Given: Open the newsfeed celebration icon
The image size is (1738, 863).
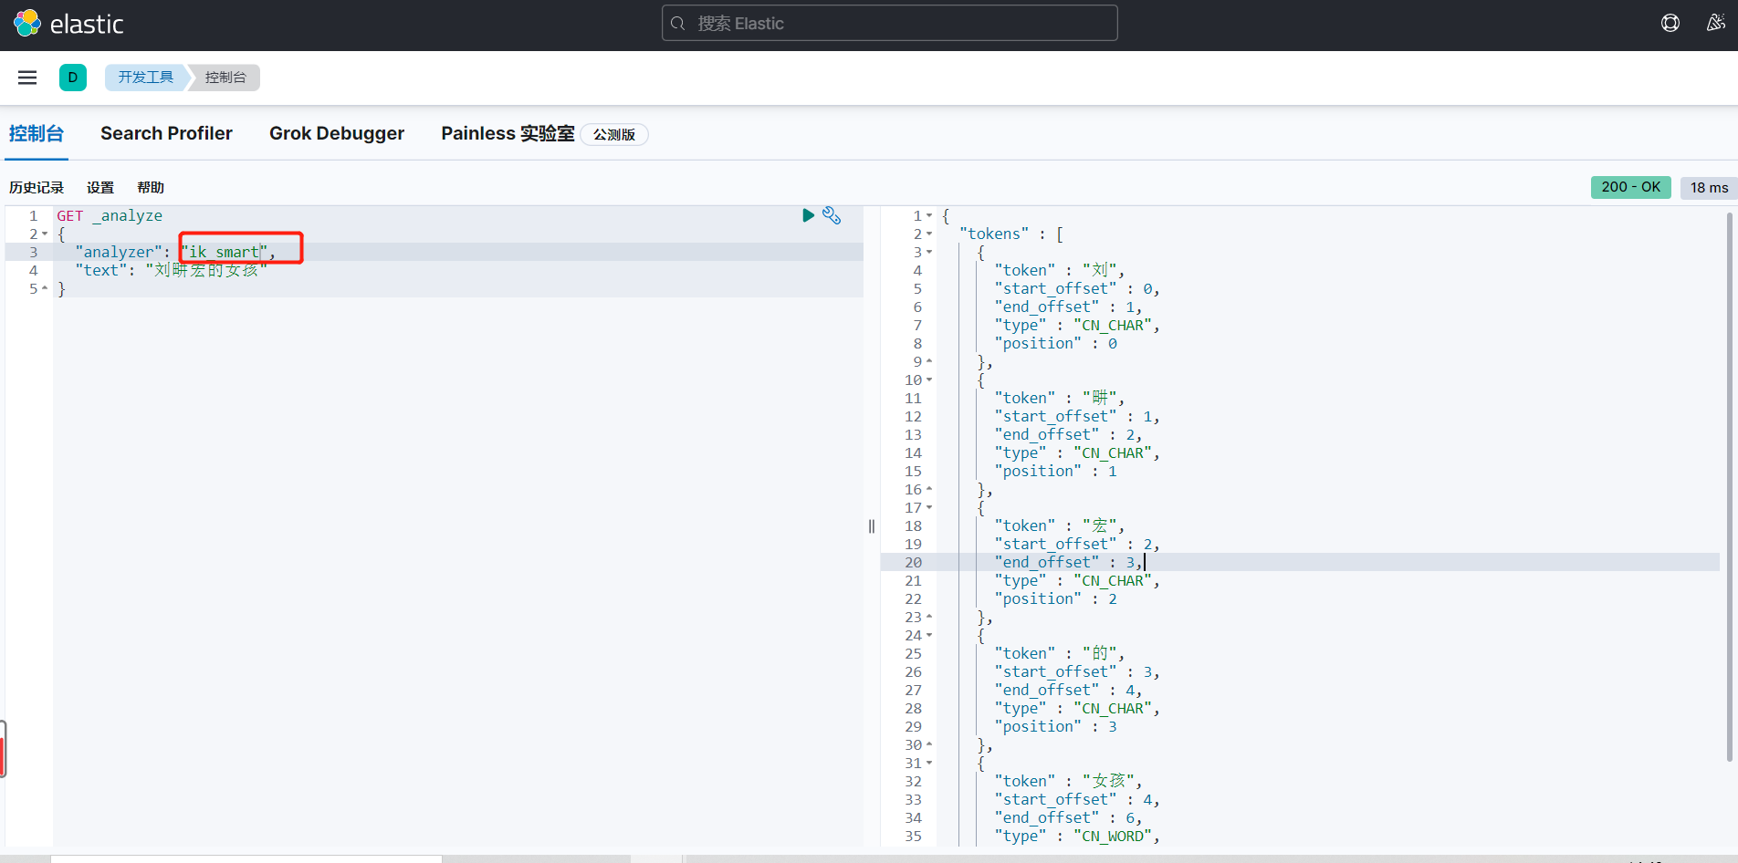Looking at the screenshot, I should (1716, 24).
